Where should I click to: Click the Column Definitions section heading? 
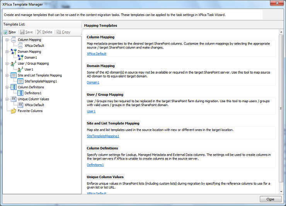pyautogui.click(x=102, y=148)
